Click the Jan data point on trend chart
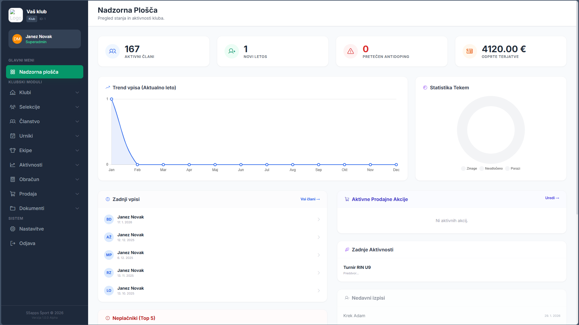Viewport: 579px width, 325px height. (x=112, y=99)
